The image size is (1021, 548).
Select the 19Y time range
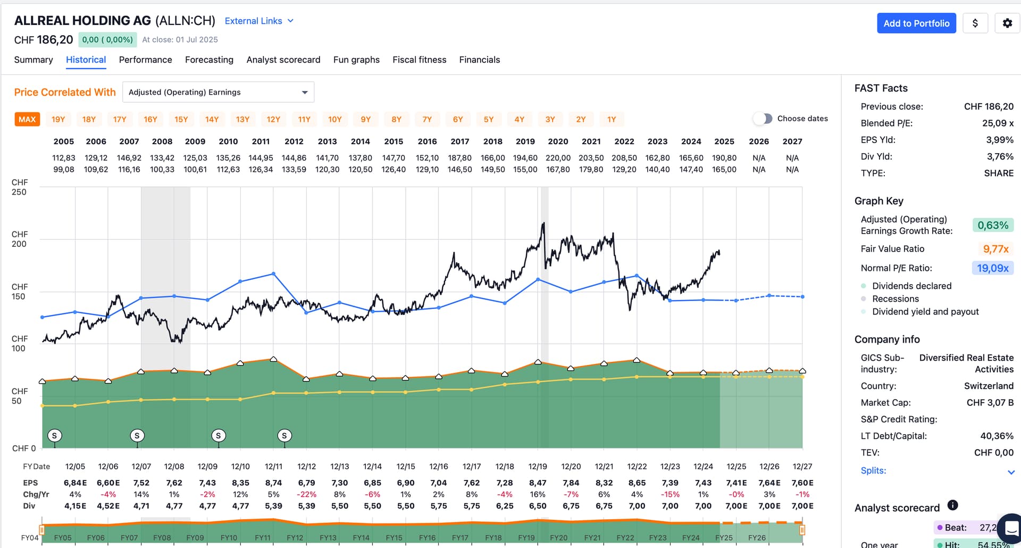58,119
